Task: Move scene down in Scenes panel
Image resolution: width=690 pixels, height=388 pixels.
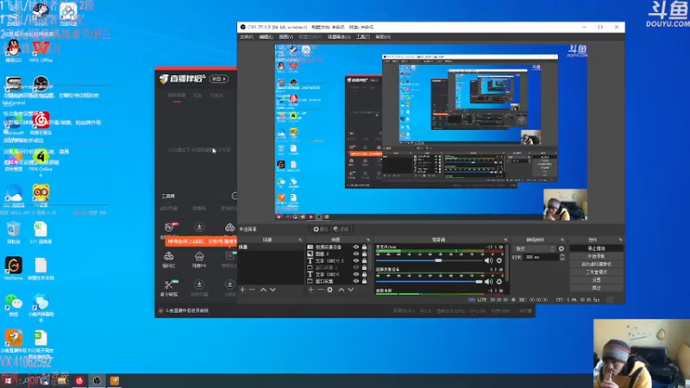Action: pyautogui.click(x=273, y=290)
